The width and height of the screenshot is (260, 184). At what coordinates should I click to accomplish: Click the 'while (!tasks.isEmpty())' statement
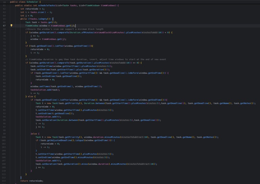(35, 19)
